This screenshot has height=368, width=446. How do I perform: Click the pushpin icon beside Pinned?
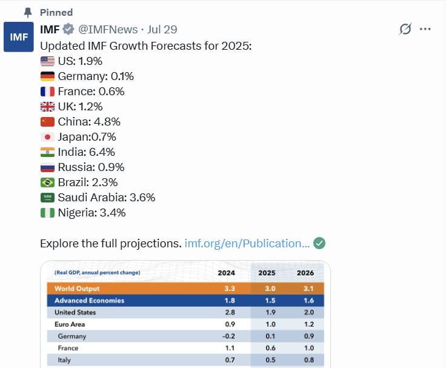pyautogui.click(x=28, y=12)
